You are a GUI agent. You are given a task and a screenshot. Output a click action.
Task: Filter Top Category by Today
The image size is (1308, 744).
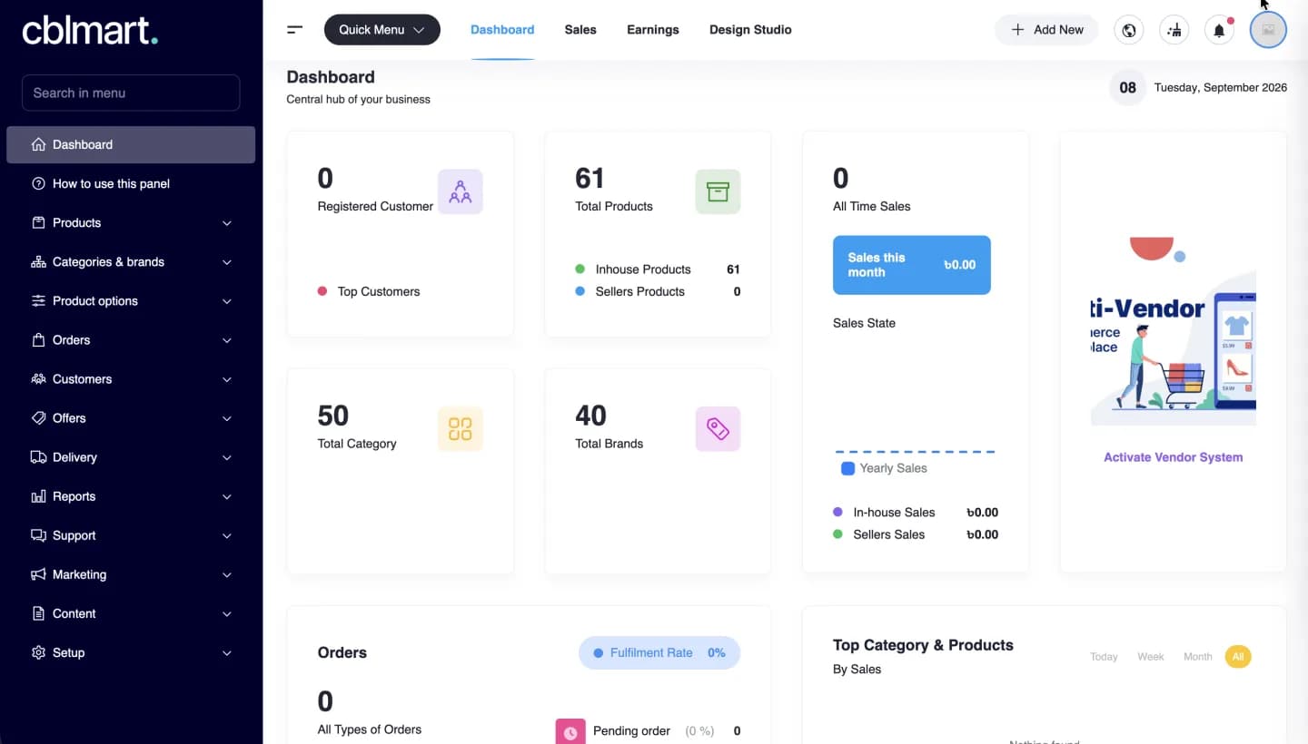click(1104, 657)
